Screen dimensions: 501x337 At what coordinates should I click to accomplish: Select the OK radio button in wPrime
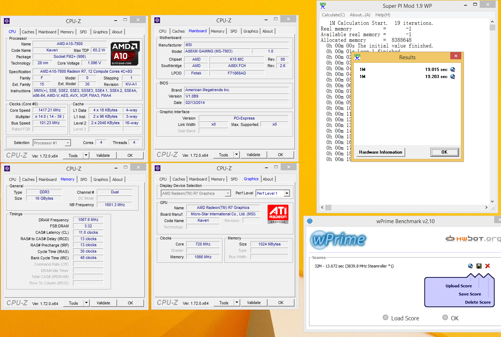(445, 317)
